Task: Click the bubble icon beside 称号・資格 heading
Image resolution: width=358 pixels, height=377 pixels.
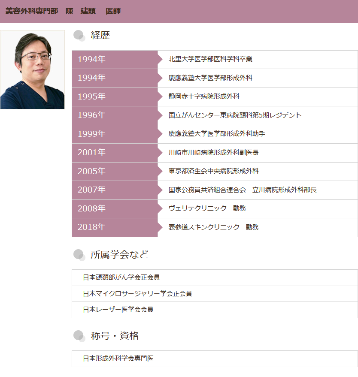Action: (x=79, y=336)
